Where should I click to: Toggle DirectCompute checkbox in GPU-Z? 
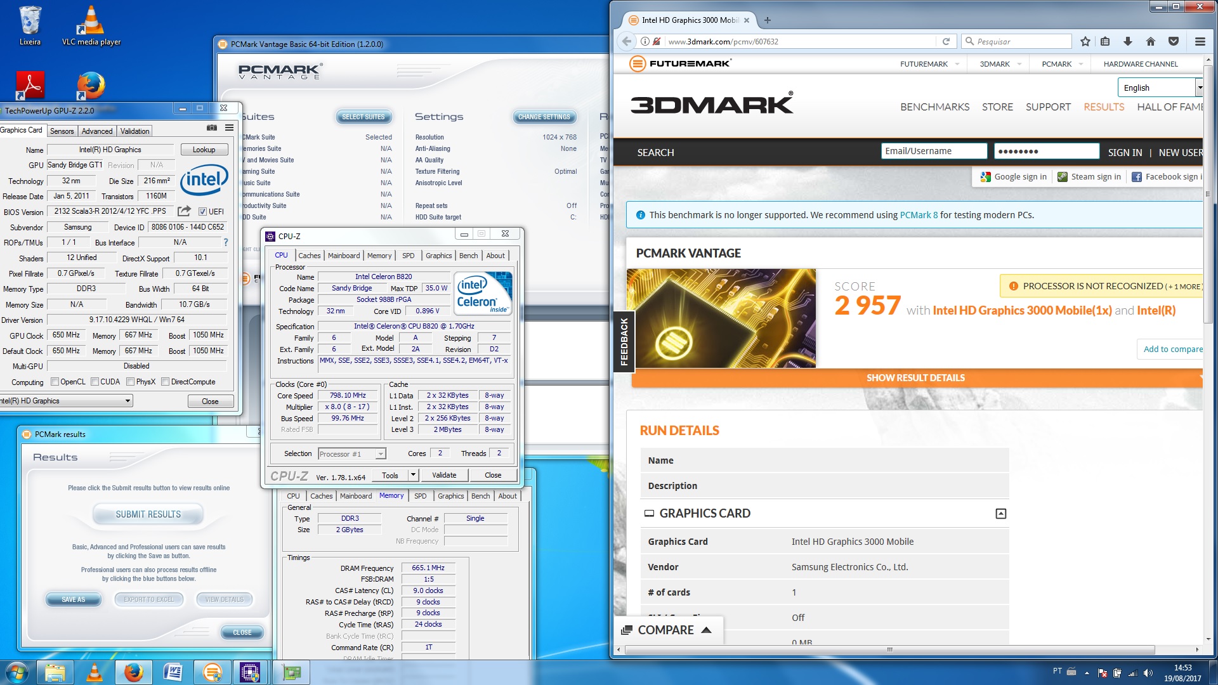(165, 382)
